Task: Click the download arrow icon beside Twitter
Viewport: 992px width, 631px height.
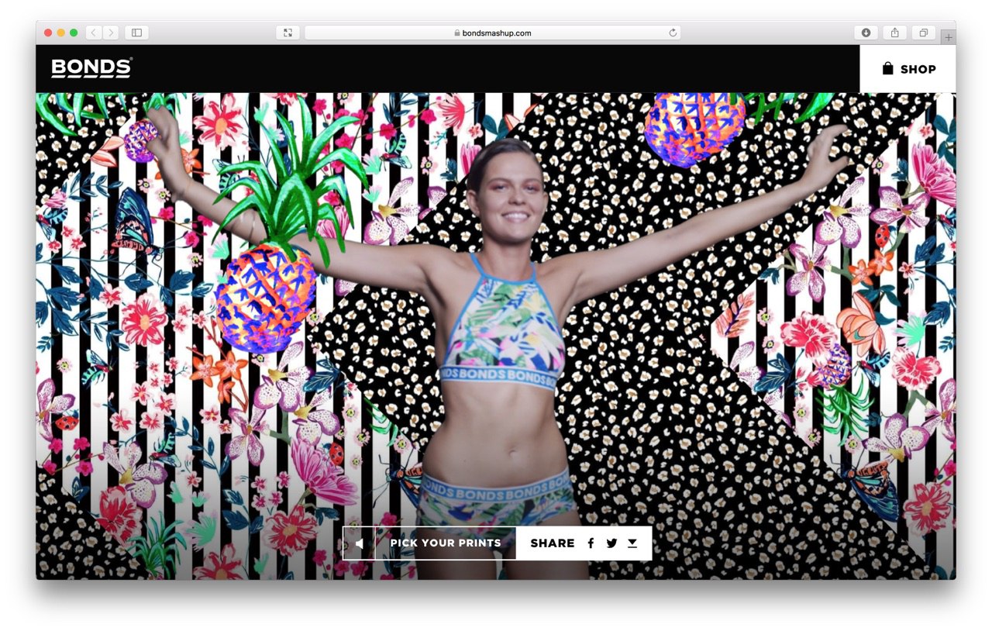Action: (x=632, y=543)
